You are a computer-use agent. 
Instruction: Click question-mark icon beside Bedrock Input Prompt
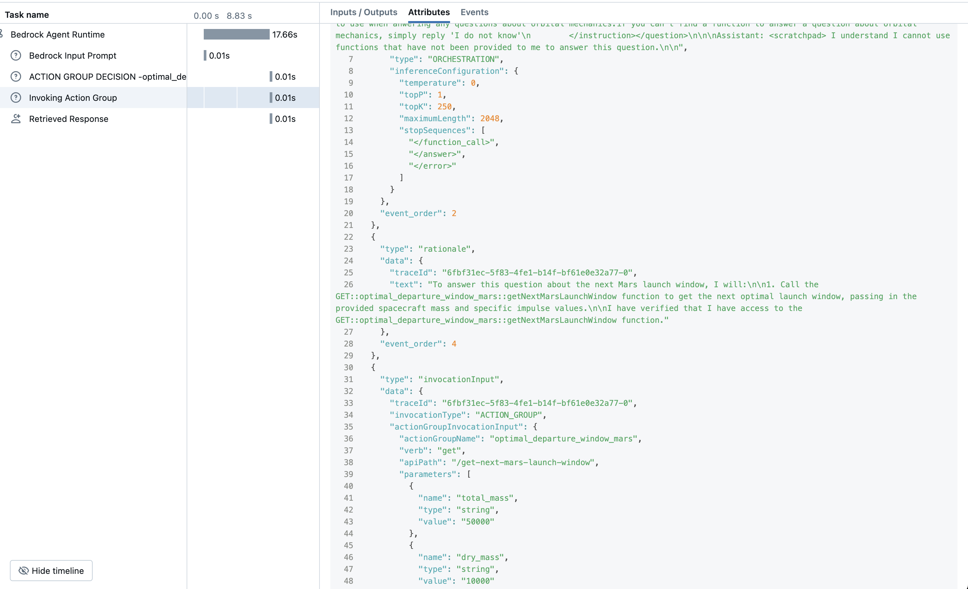click(16, 55)
